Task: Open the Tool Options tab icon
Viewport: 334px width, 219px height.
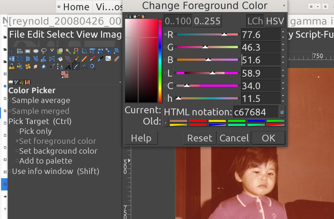Action: pyautogui.click(x=11, y=82)
